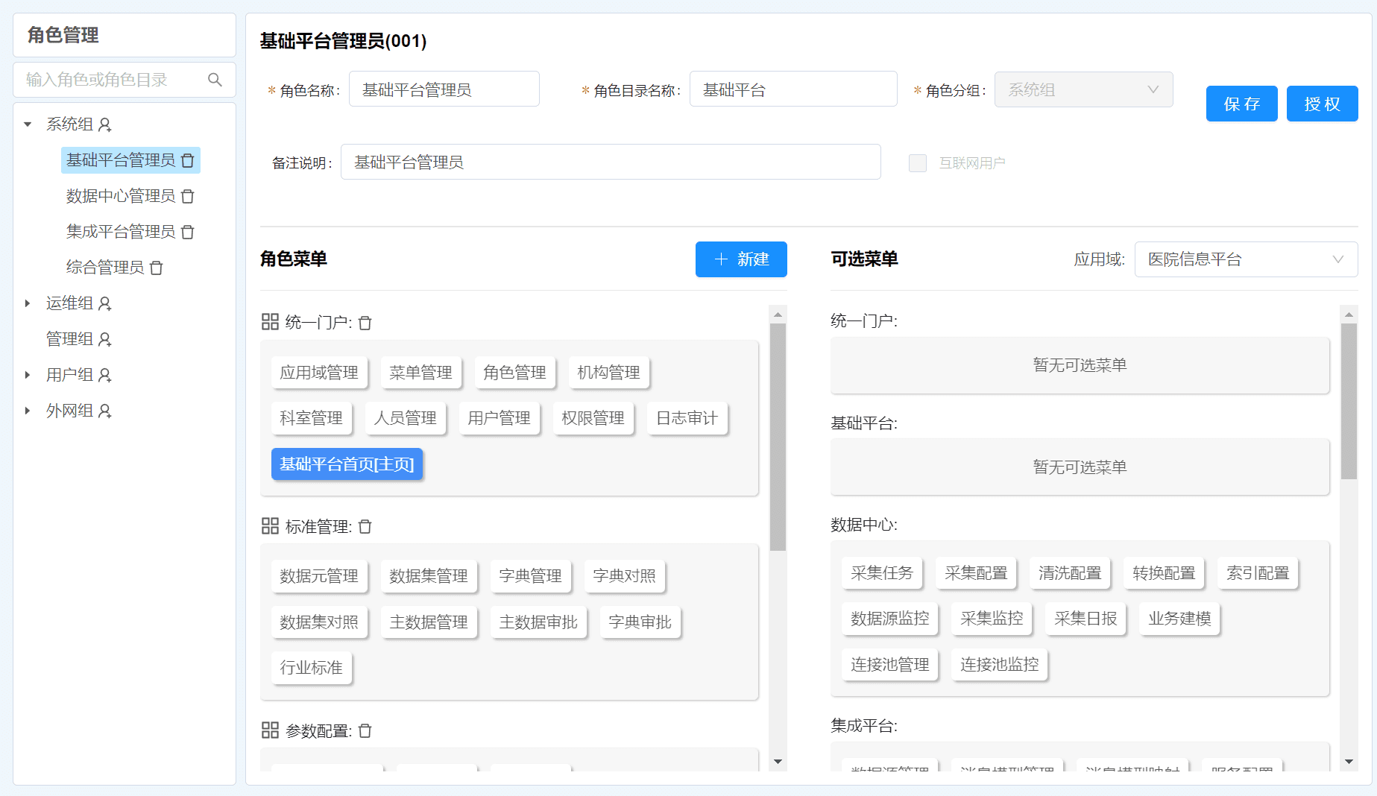Viewport: 1377px width, 796px height.
Task: Click trash icon next to 综合管理员
Action: point(157,268)
